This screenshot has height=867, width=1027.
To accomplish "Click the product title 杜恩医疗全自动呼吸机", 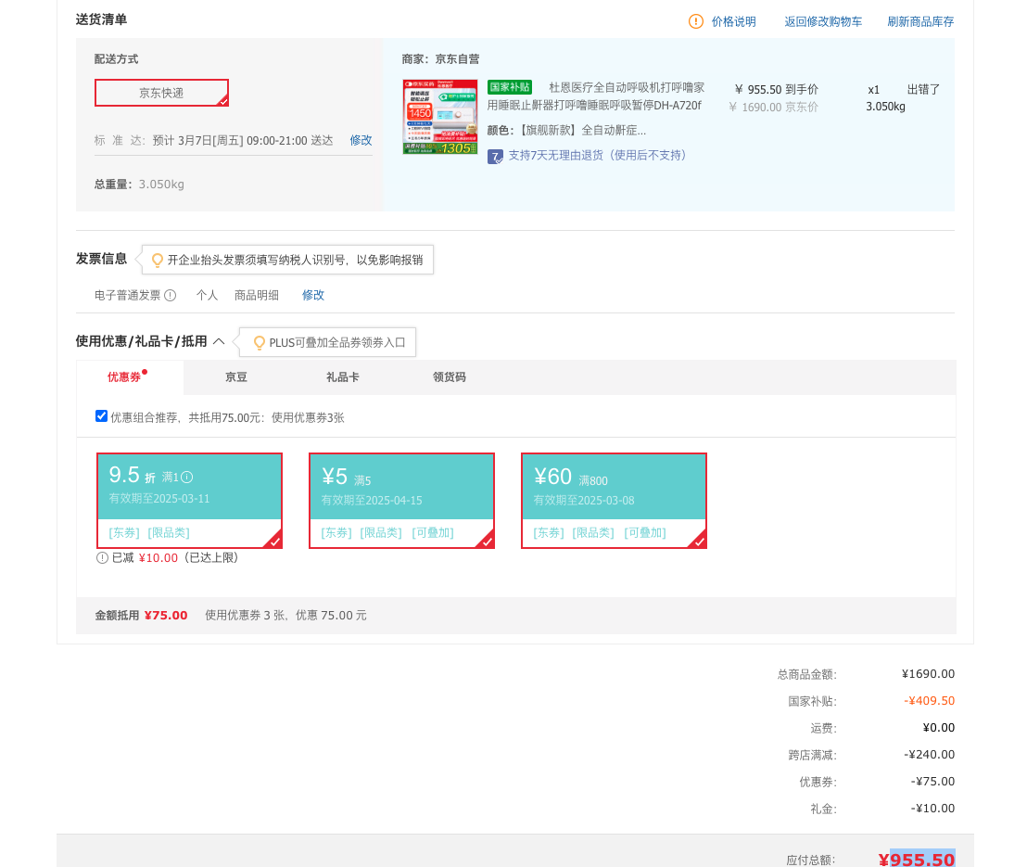I will [x=596, y=96].
